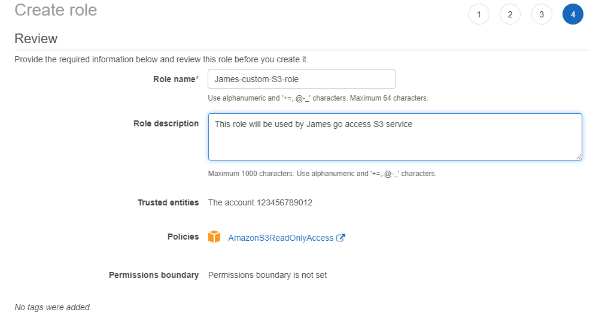Click the orange policy box icon
The image size is (605, 318).
(214, 237)
